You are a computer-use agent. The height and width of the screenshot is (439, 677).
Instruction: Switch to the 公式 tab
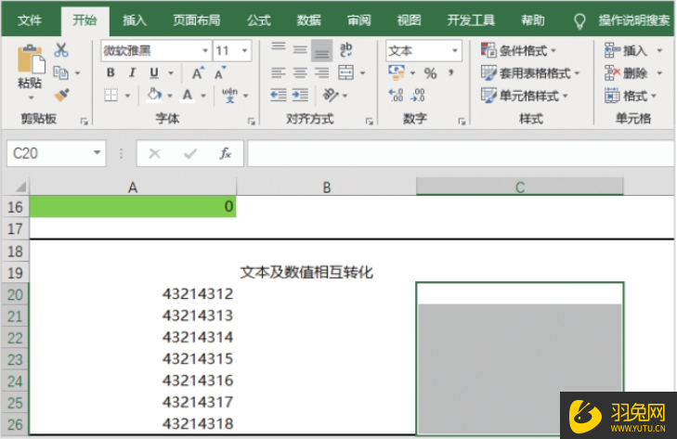point(258,19)
